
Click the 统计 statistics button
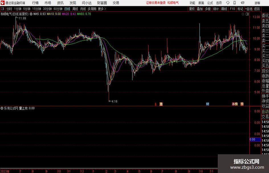click(216, 9)
